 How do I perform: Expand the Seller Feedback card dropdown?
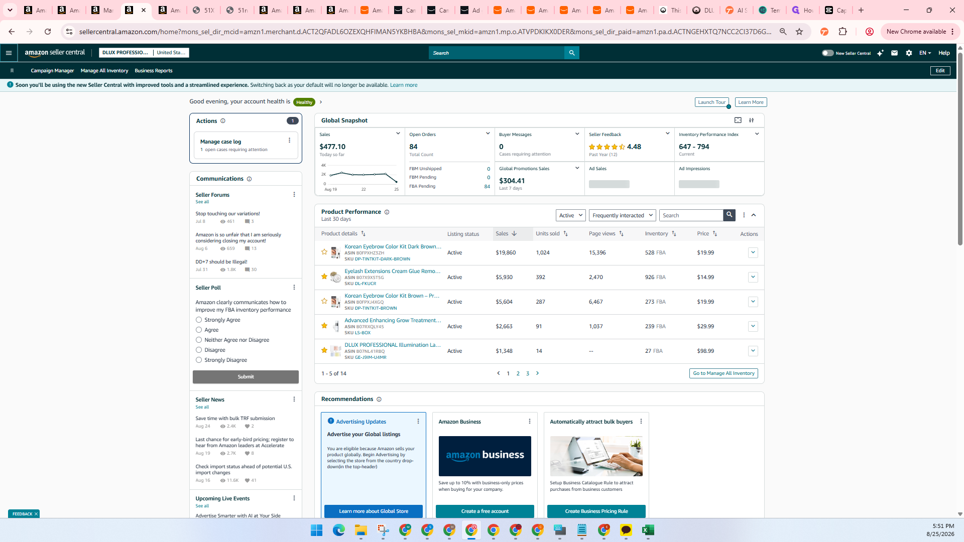coord(667,133)
